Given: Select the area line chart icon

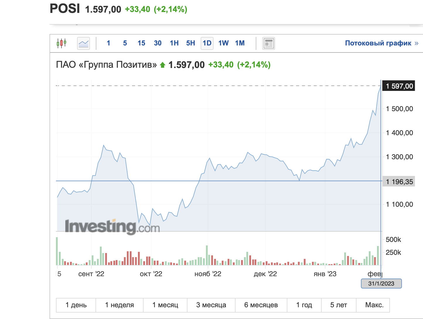Looking at the screenshot, I should click(x=83, y=43).
